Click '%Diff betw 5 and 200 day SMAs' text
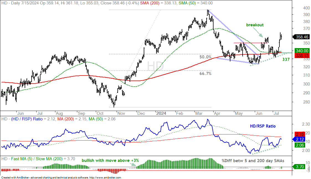This screenshot has width=311, height=179. click(x=253, y=160)
